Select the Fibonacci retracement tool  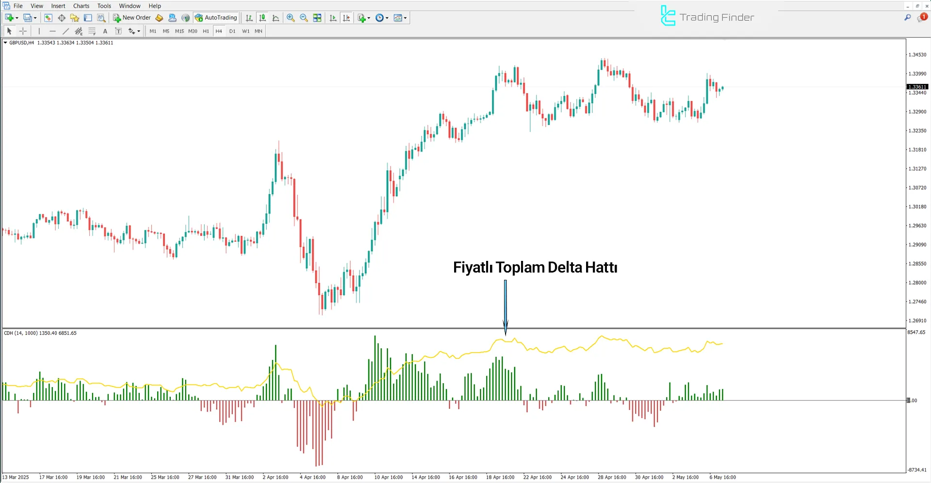92,31
